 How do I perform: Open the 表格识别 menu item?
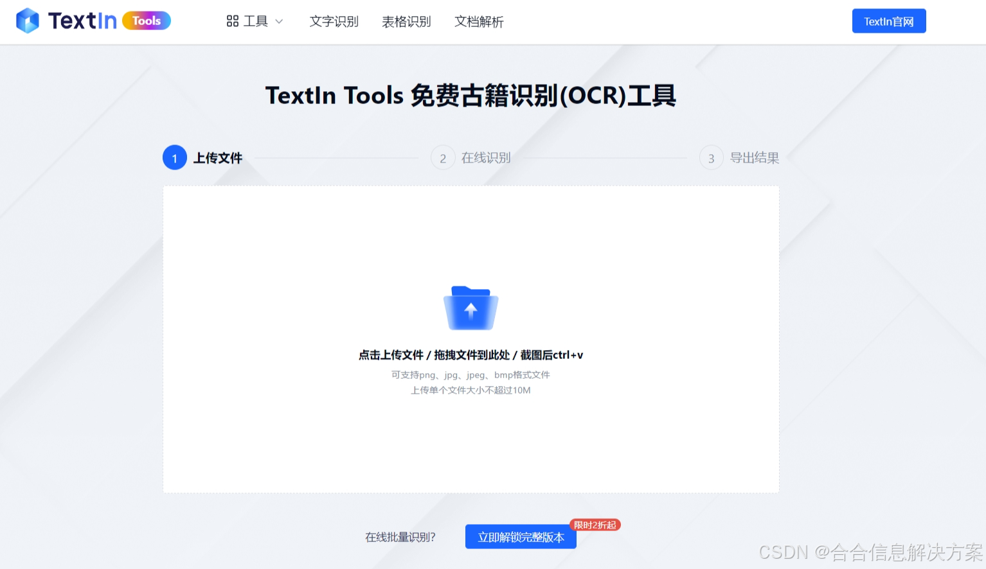pyautogui.click(x=406, y=22)
